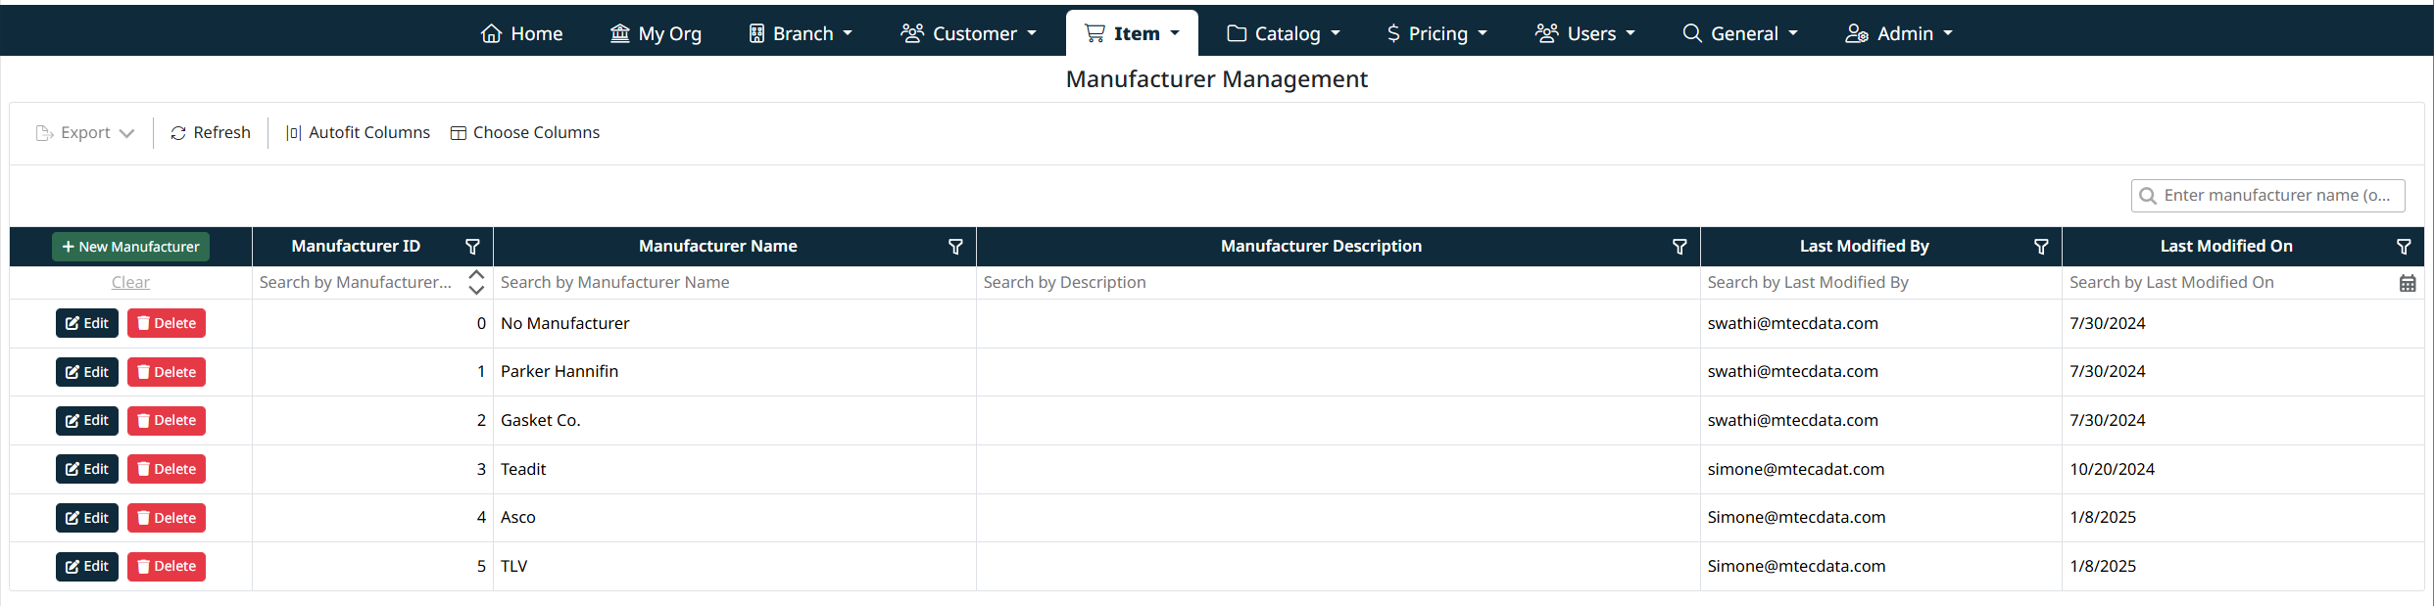Clear all column search filters
Screen dimensions: 2434x606
pos(130,283)
